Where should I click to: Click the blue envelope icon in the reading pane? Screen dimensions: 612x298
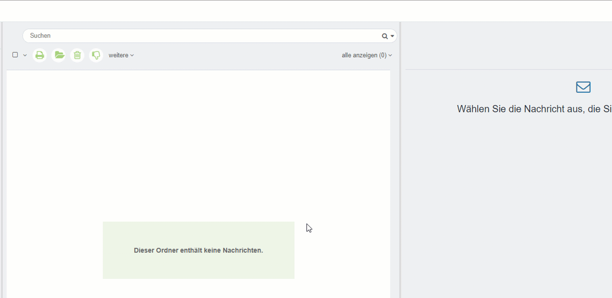point(583,87)
